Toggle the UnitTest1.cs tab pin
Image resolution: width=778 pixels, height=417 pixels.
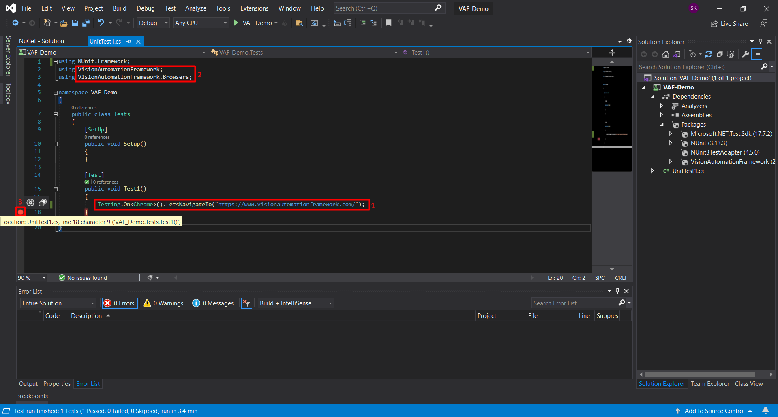[129, 41]
